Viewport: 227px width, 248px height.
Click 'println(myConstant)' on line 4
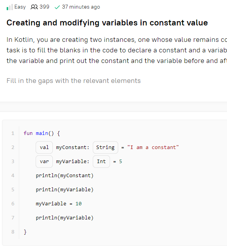pos(65,176)
